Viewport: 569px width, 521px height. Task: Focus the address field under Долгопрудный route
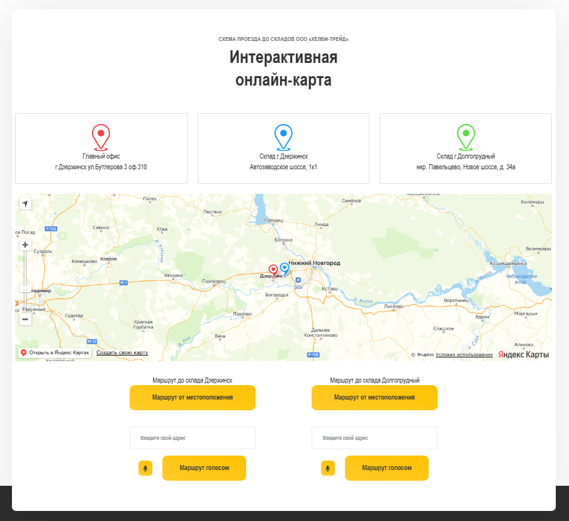tap(375, 438)
